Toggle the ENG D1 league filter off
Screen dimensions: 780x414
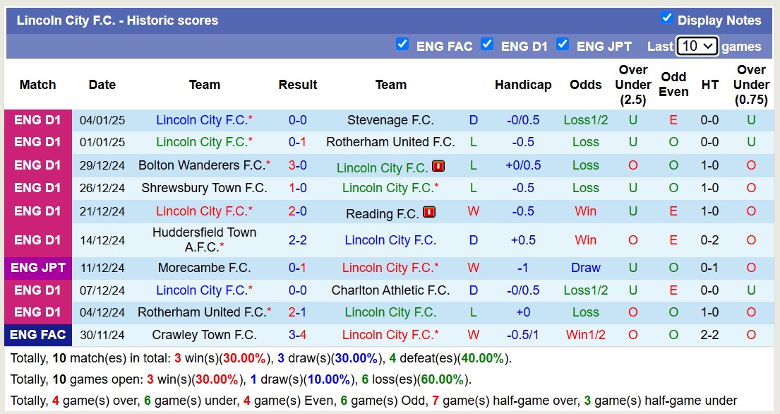(x=487, y=45)
